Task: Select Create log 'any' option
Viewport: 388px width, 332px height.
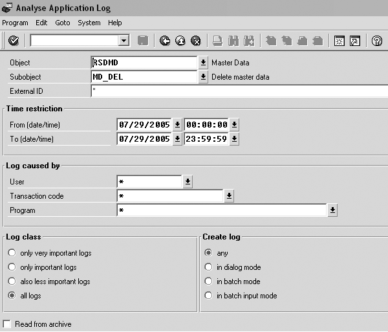Action: (208, 253)
